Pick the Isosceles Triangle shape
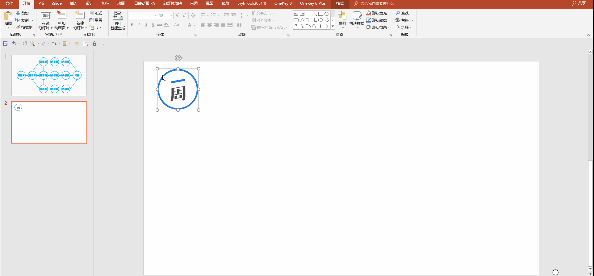Image resolution: width=594 pixels, height=276 pixels. (x=302, y=20)
